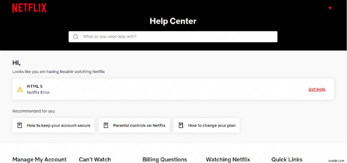Click the search magnifier icon
The width and height of the screenshot is (347, 163).
pyautogui.click(x=75, y=37)
